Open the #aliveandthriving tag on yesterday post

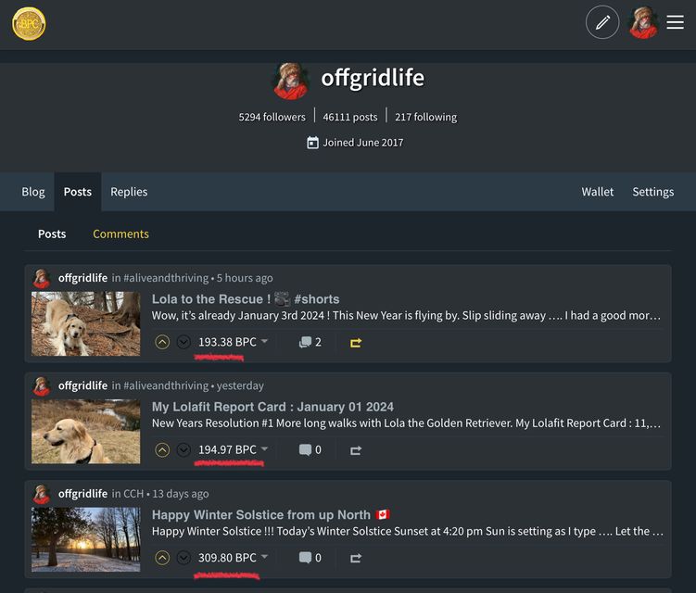[166, 385]
